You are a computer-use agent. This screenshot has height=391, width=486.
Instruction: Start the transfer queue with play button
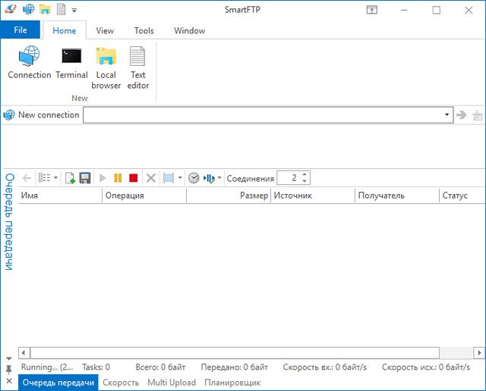click(x=103, y=178)
